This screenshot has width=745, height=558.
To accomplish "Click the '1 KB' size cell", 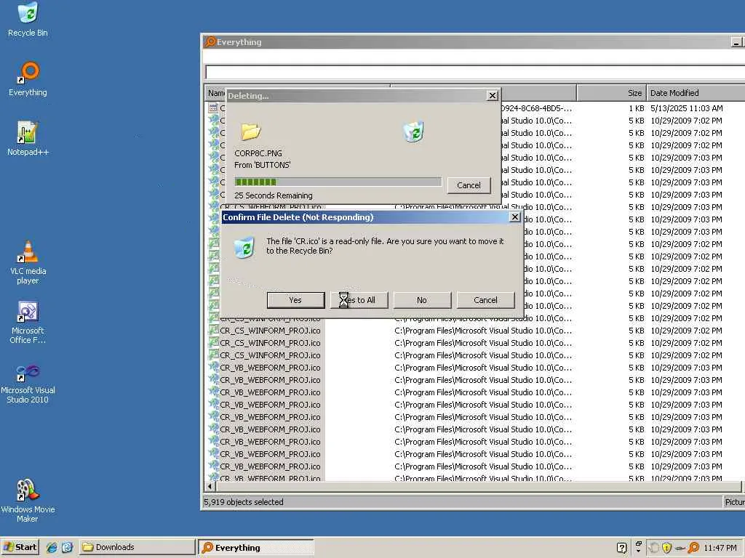I will coord(636,108).
